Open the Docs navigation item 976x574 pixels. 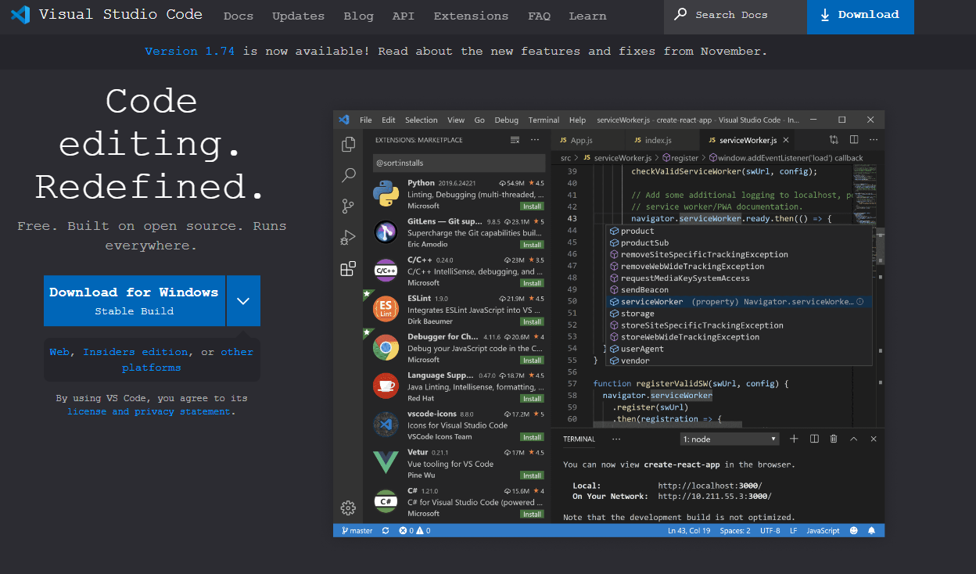[x=239, y=16]
